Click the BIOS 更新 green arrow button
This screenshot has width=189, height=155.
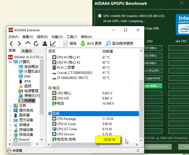point(91,44)
